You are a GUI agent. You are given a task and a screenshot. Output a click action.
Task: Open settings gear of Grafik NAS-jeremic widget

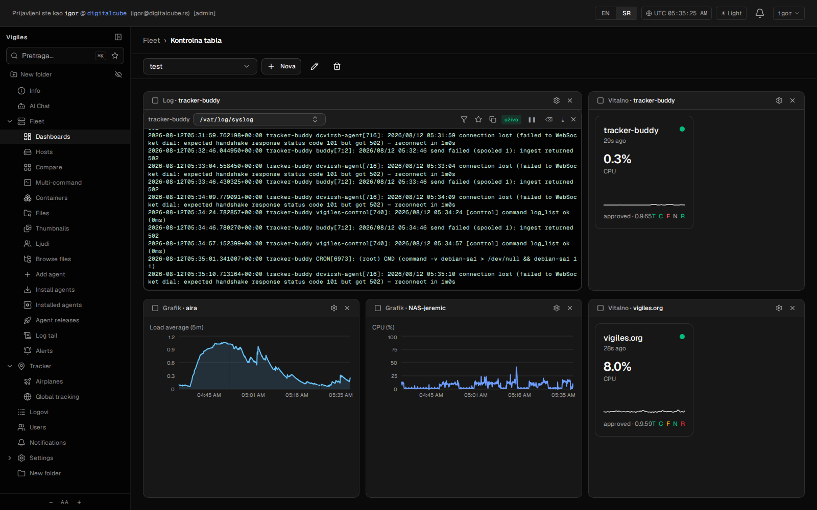[557, 308]
